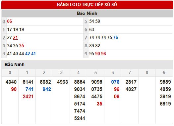Click blue number 76 in row 7
Viewport: 174px width, 126px height.
(116, 37)
